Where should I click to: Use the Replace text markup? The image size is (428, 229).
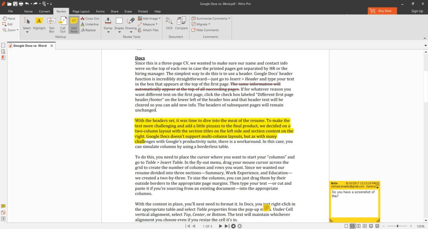(88, 30)
